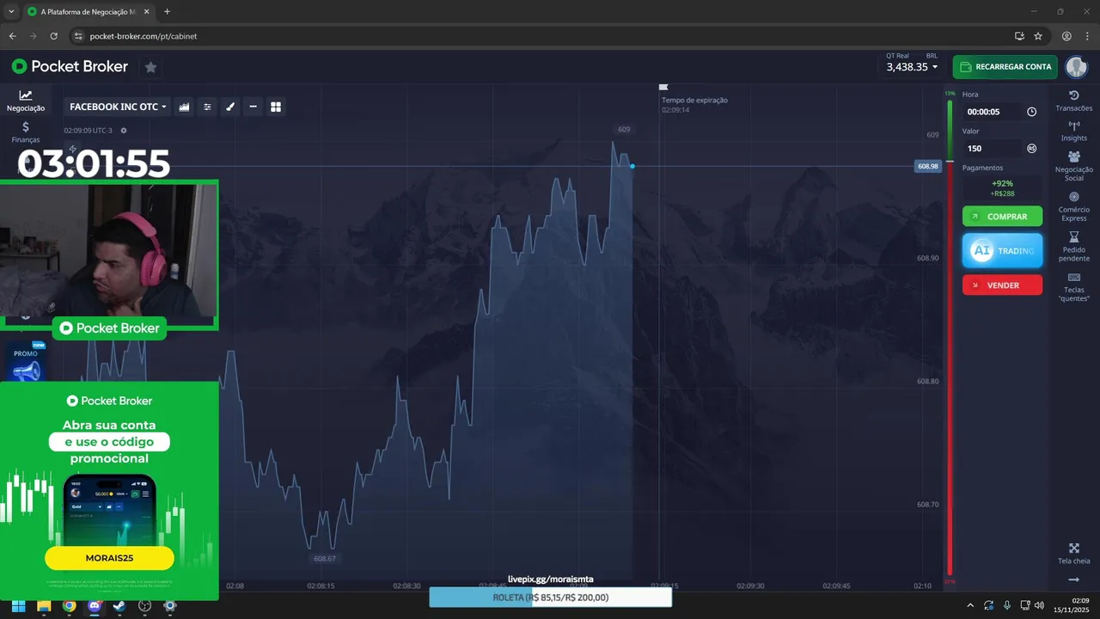
Task: Open Pedido pendente panel
Action: click(x=1073, y=247)
